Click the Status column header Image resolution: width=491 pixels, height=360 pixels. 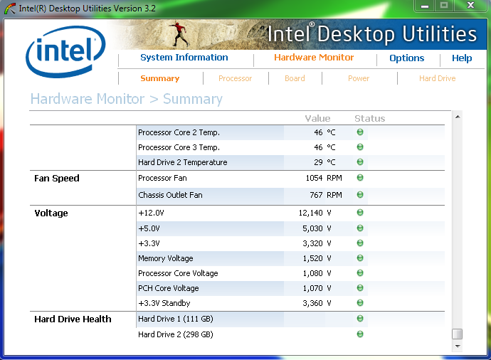click(370, 119)
